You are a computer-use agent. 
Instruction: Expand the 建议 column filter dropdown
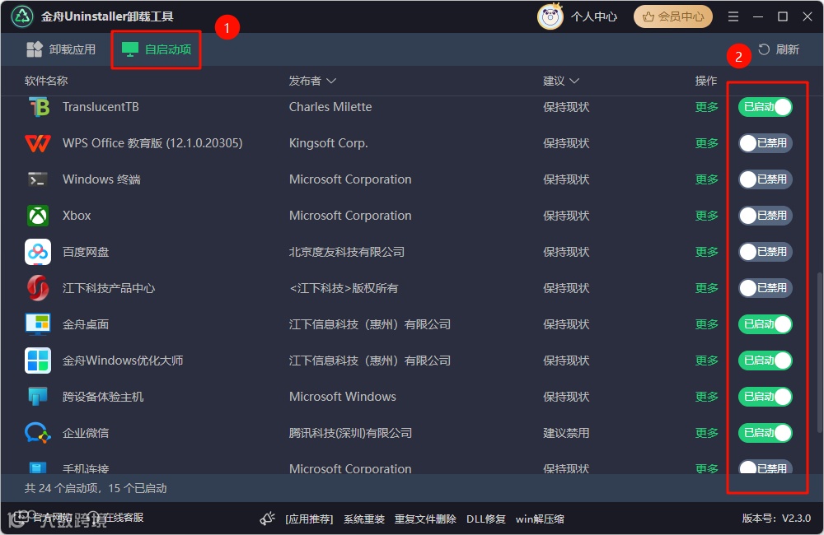pyautogui.click(x=574, y=81)
